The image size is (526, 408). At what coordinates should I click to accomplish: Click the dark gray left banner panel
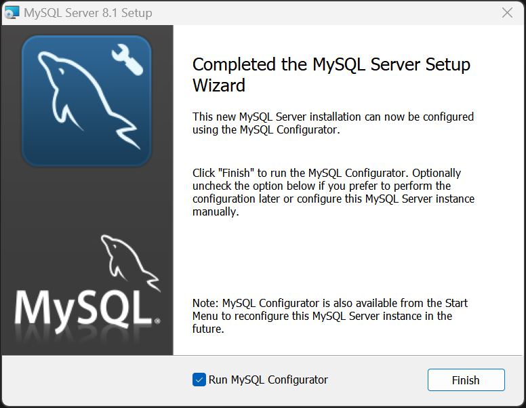coord(87,201)
